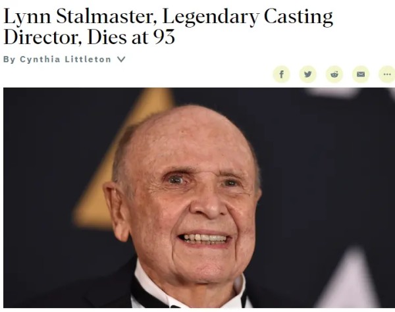Share the article on Facebook

click(281, 74)
